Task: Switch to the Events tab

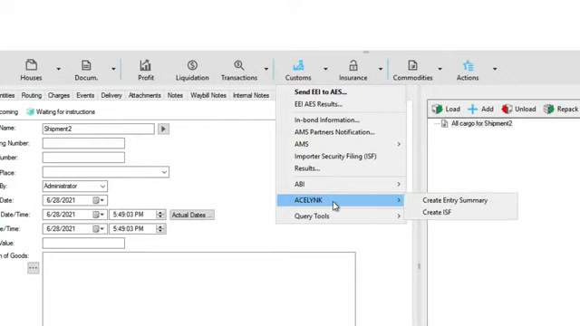Action: point(85,95)
